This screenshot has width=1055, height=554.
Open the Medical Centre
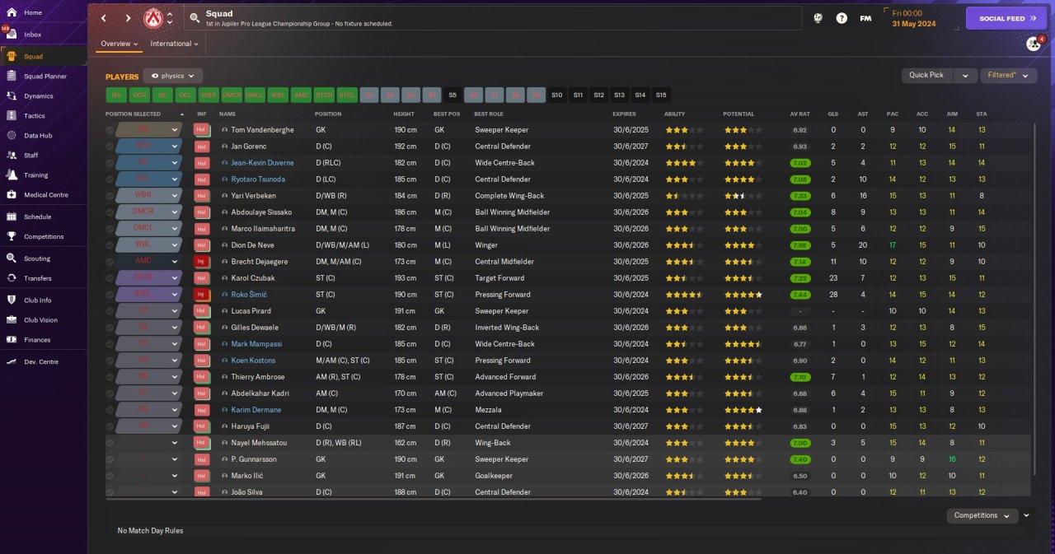pos(45,194)
